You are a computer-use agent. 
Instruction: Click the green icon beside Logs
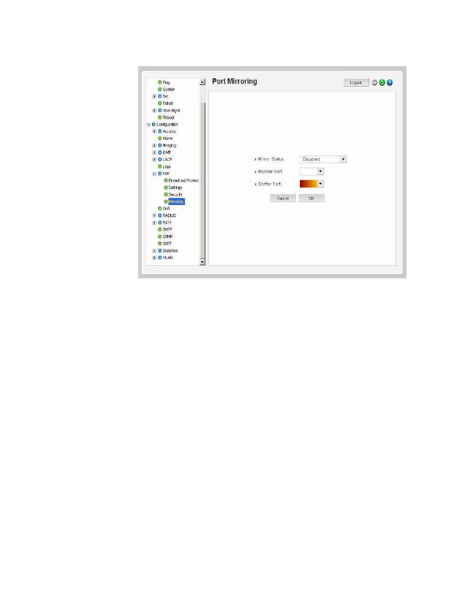160,167
